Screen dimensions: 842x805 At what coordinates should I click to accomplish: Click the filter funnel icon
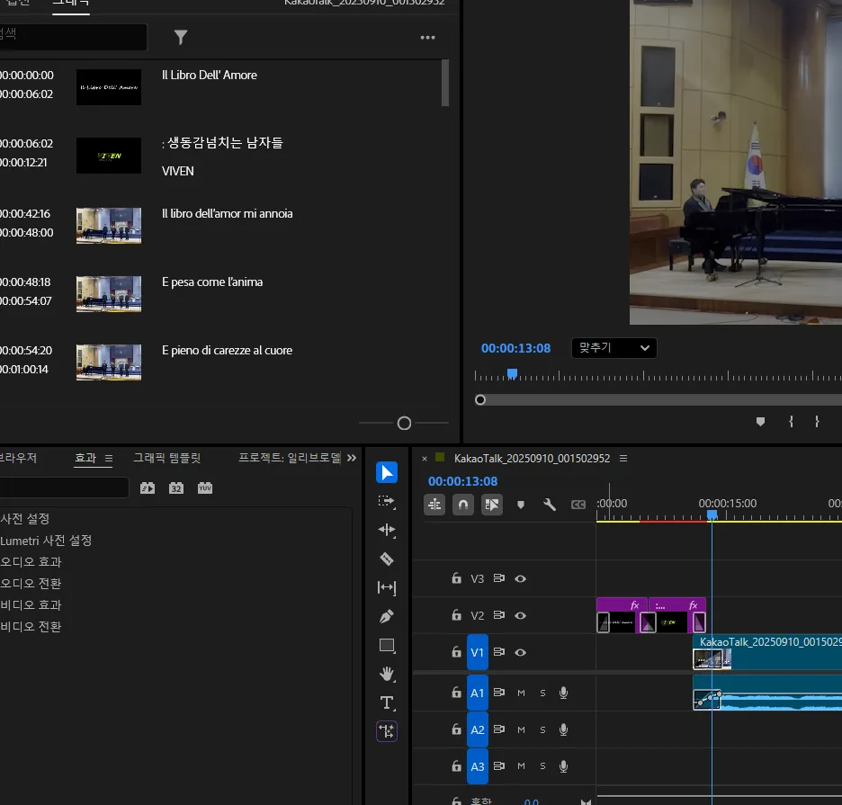(181, 37)
